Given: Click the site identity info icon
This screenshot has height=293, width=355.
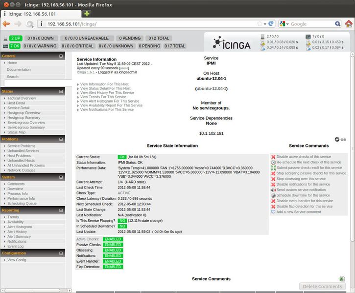Looking at the screenshot, I should point(42,24).
